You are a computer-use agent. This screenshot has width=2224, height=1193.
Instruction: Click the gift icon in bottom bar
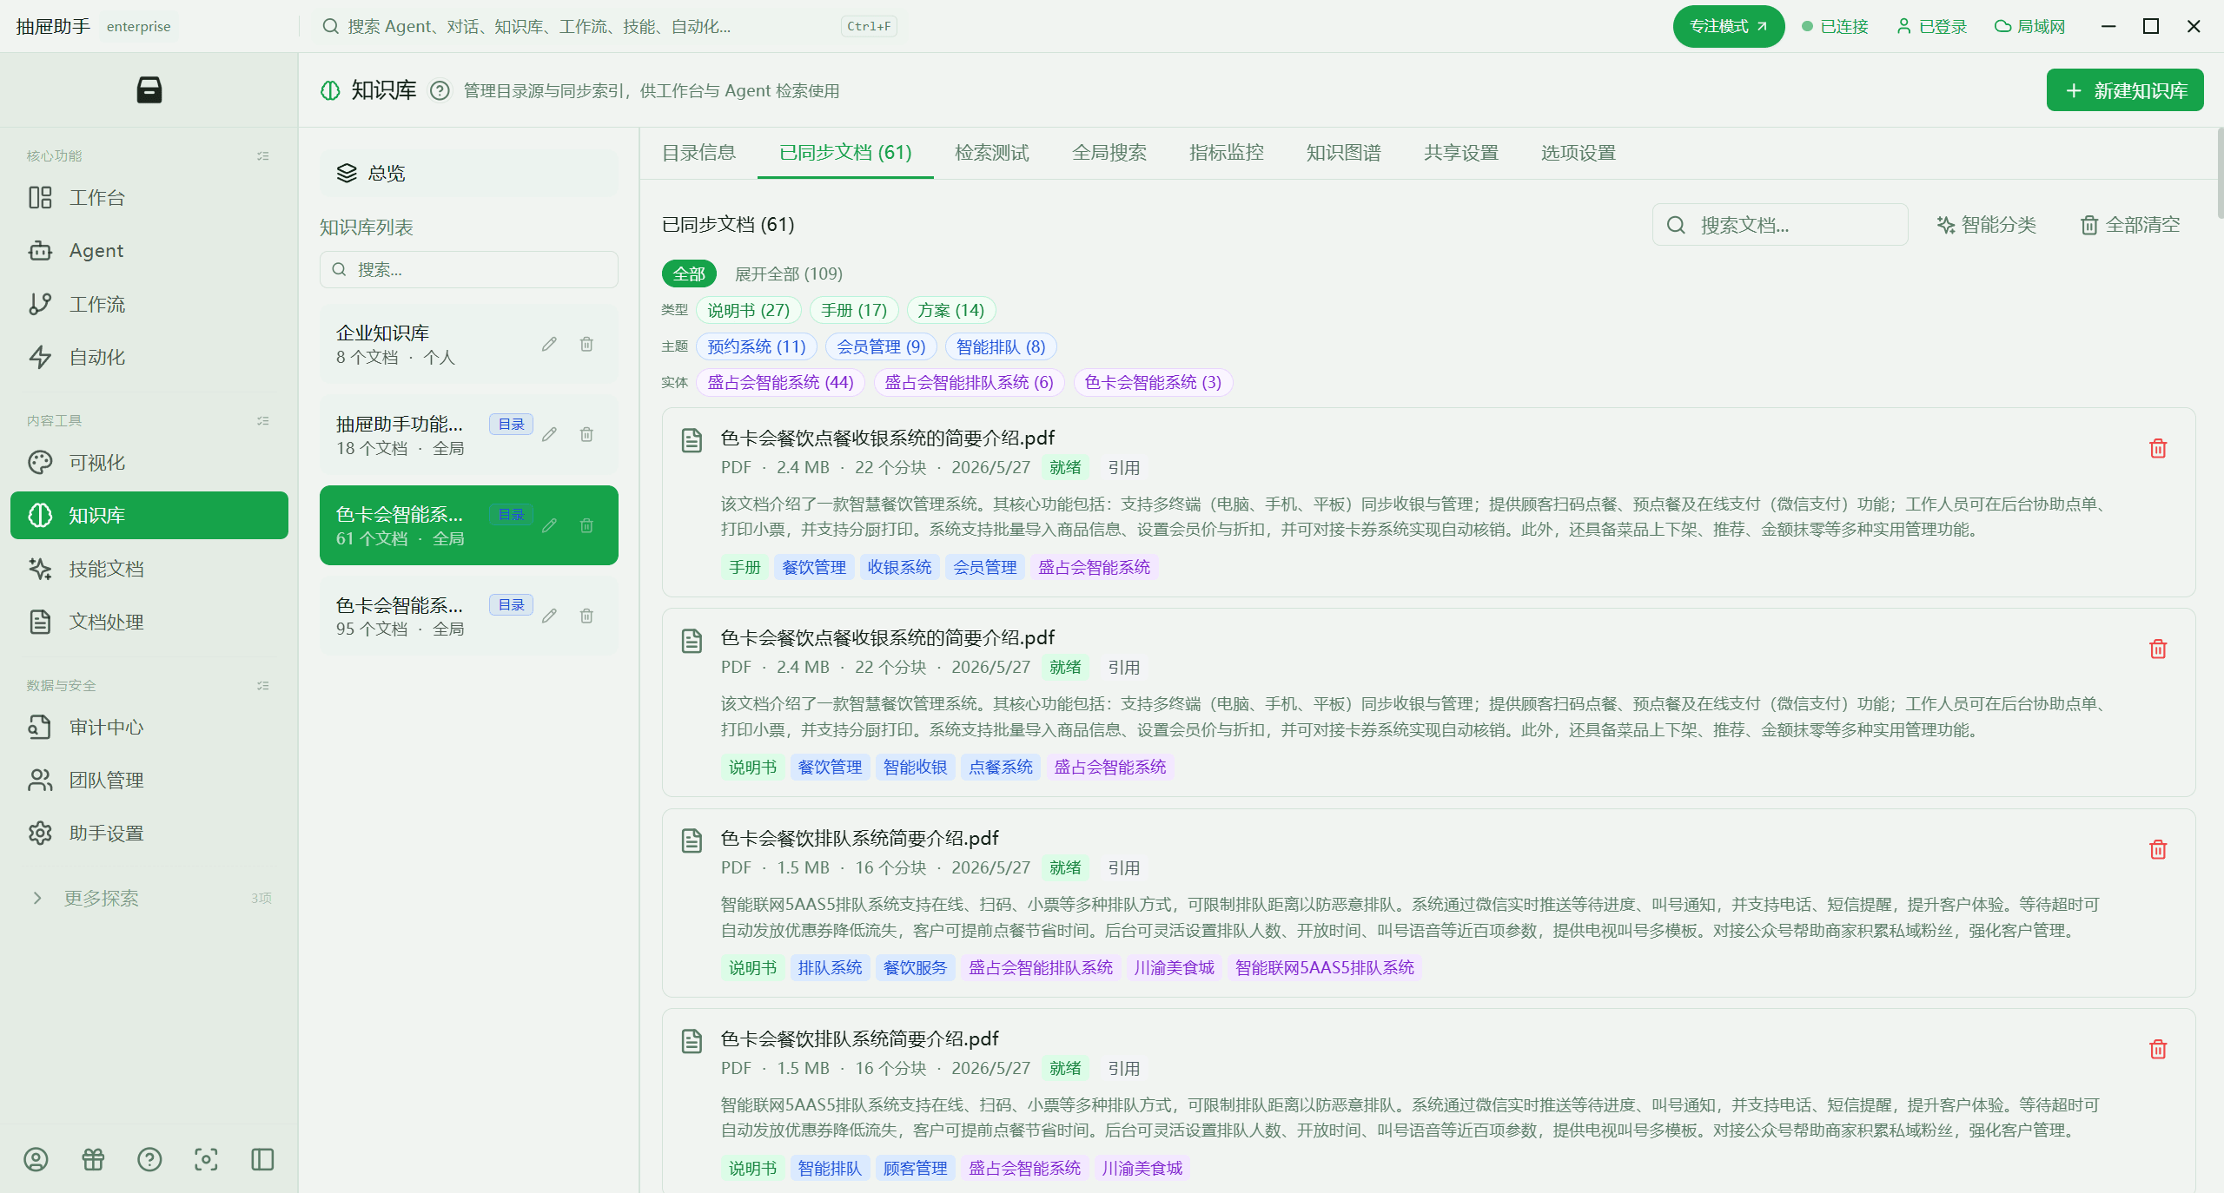(93, 1159)
